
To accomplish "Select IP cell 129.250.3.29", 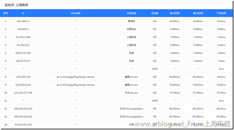I will pyautogui.click(x=23, y=77).
